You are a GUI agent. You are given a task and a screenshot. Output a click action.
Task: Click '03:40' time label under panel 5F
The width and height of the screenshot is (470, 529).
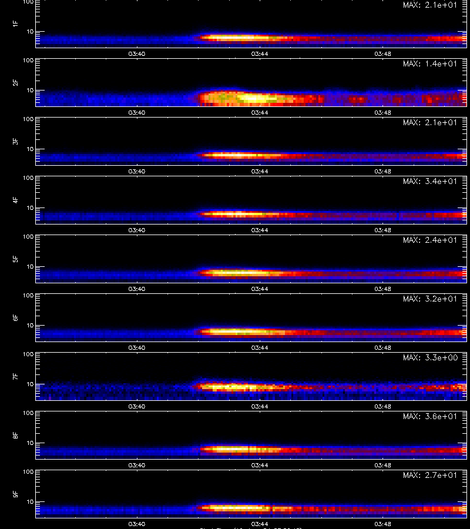[136, 289]
